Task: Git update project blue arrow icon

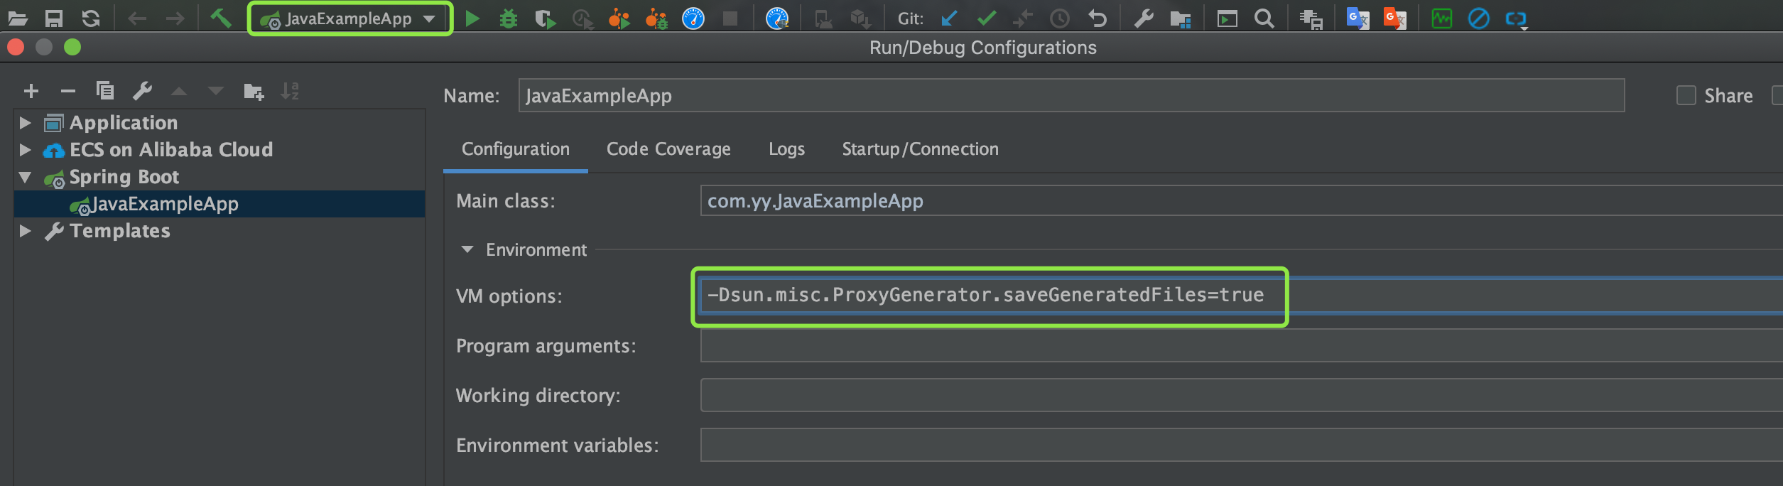Action: click(949, 18)
